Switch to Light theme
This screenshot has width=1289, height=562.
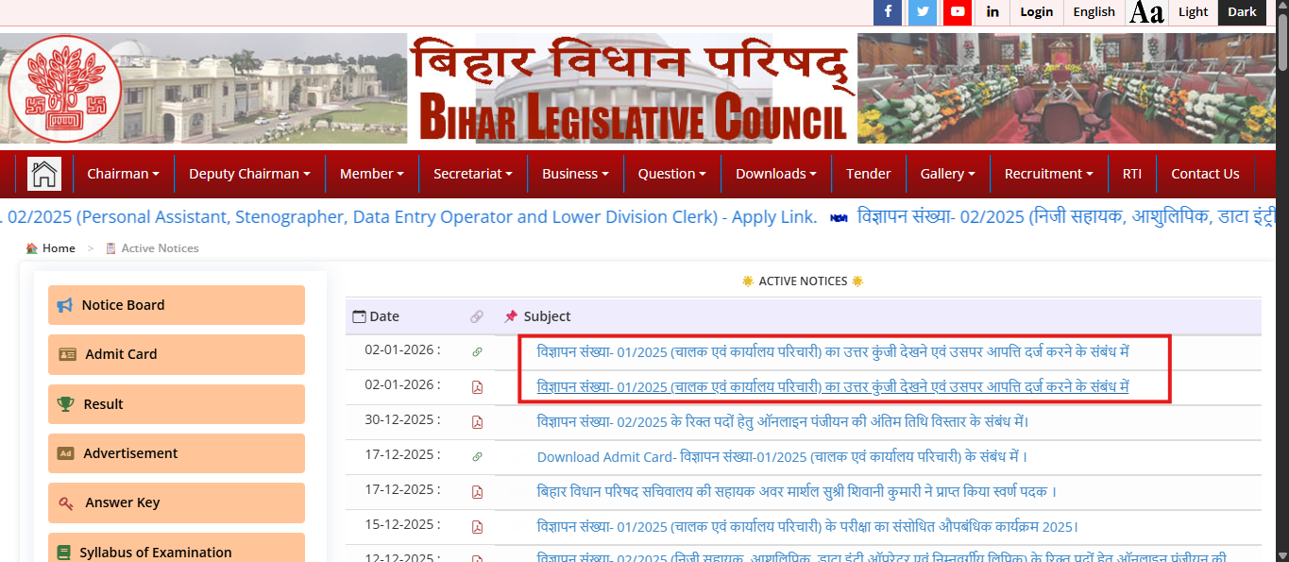coord(1192,12)
